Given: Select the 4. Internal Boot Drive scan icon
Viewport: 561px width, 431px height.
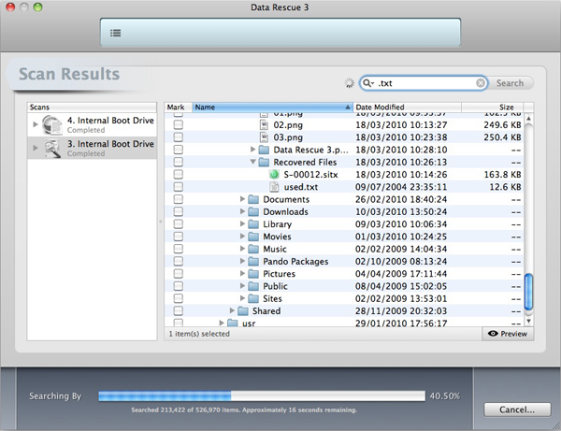Looking at the screenshot, I should (x=52, y=123).
